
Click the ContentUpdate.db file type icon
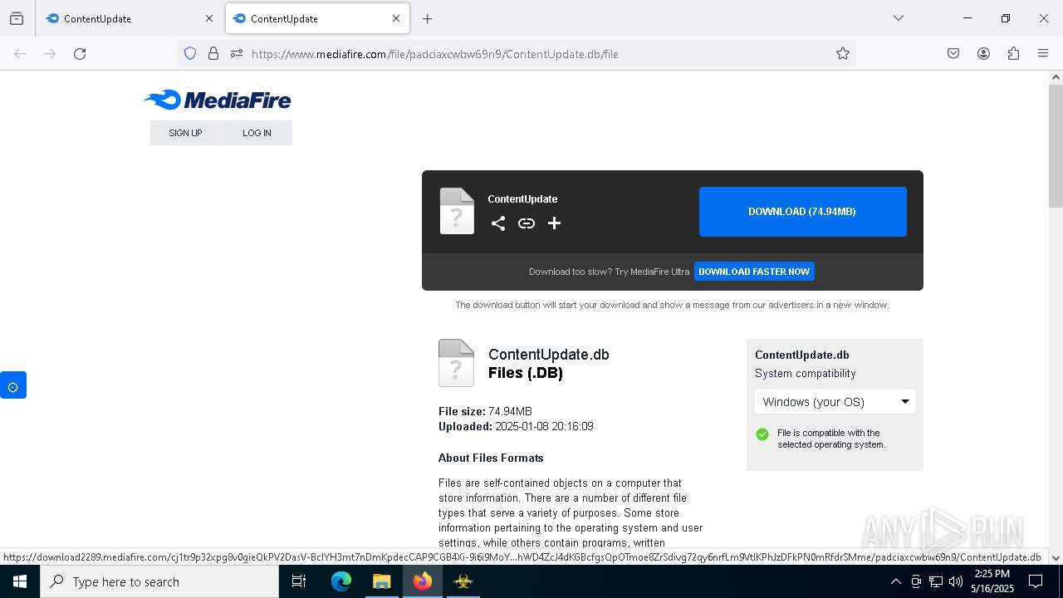[x=456, y=363]
